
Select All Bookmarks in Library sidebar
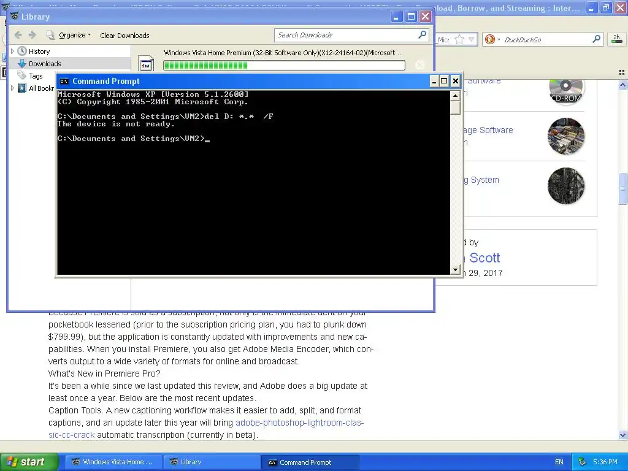pos(36,88)
